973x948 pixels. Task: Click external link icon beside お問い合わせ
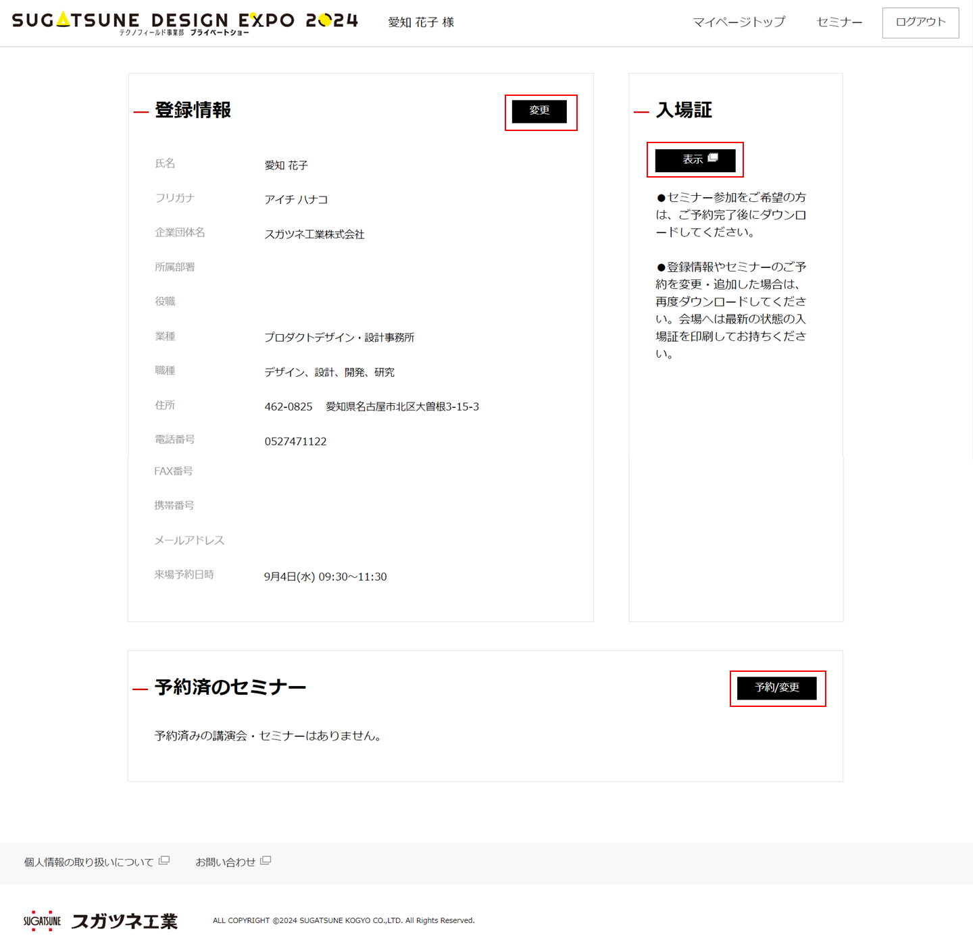[266, 861]
